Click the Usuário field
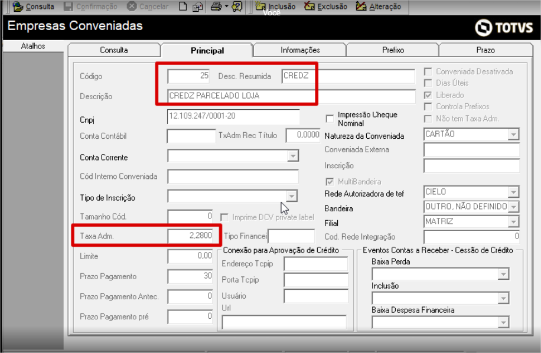The image size is (541, 353). click(x=316, y=296)
